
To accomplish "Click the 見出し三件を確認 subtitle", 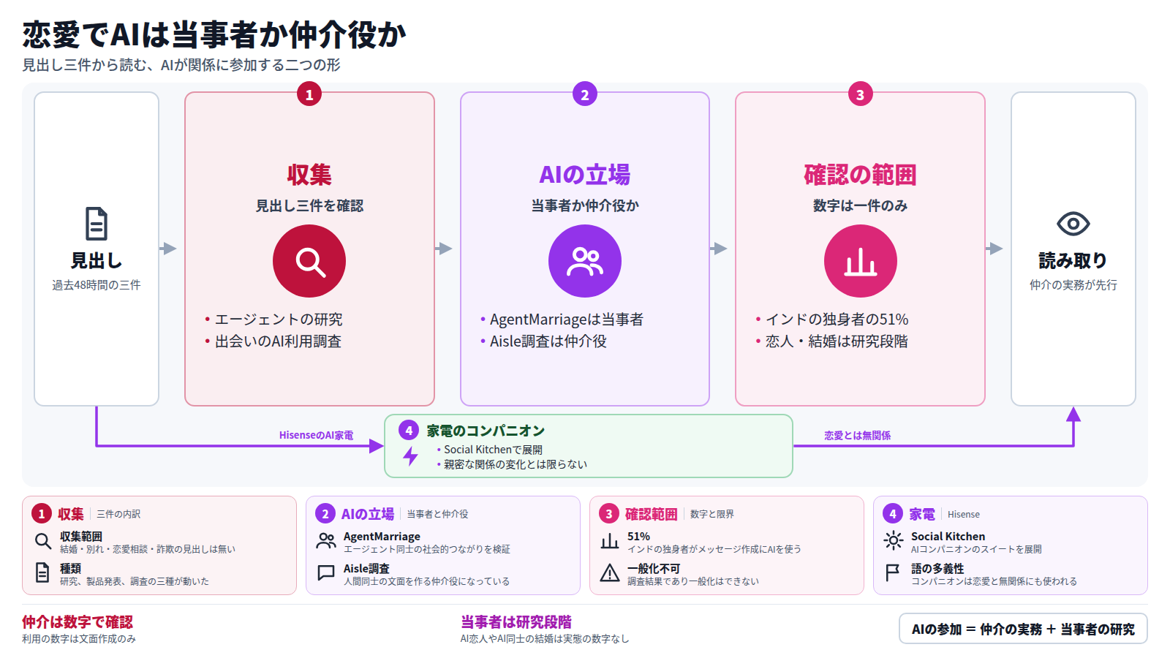I will (309, 206).
